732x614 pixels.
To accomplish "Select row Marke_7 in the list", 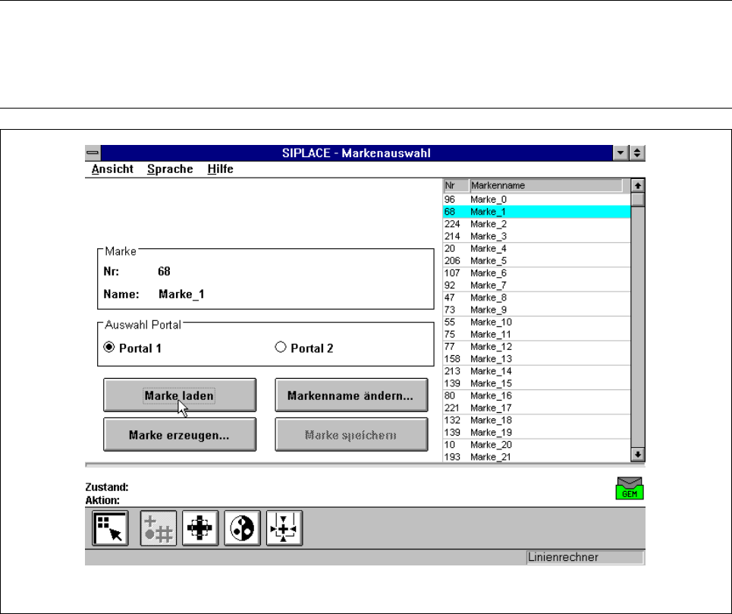I will click(x=536, y=285).
